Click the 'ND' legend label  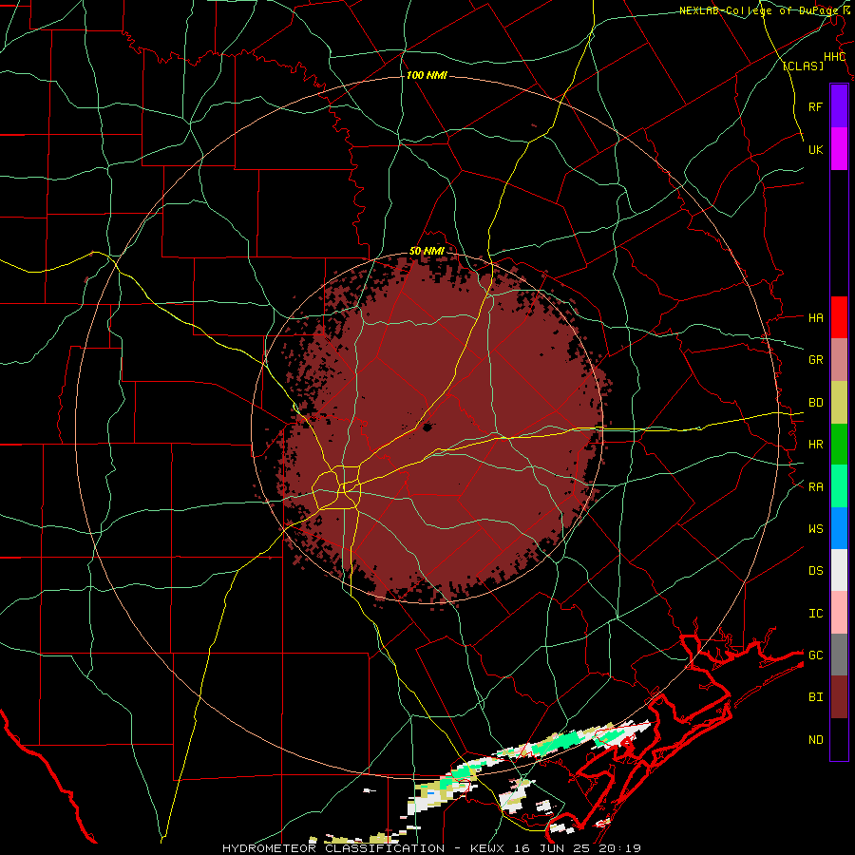point(815,740)
